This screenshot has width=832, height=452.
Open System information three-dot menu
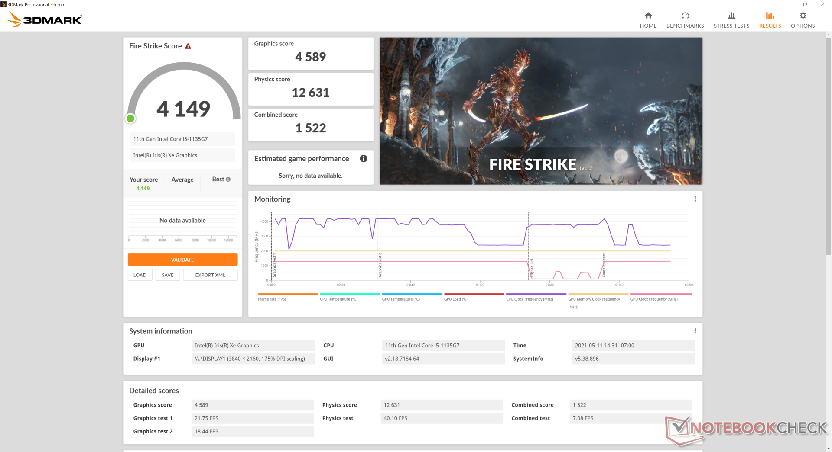pyautogui.click(x=695, y=331)
